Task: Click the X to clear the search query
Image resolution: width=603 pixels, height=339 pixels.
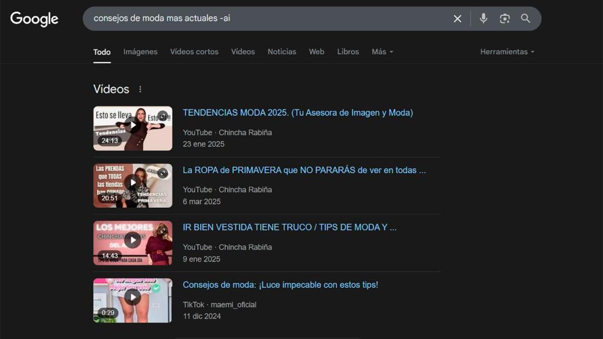Action: (458, 18)
